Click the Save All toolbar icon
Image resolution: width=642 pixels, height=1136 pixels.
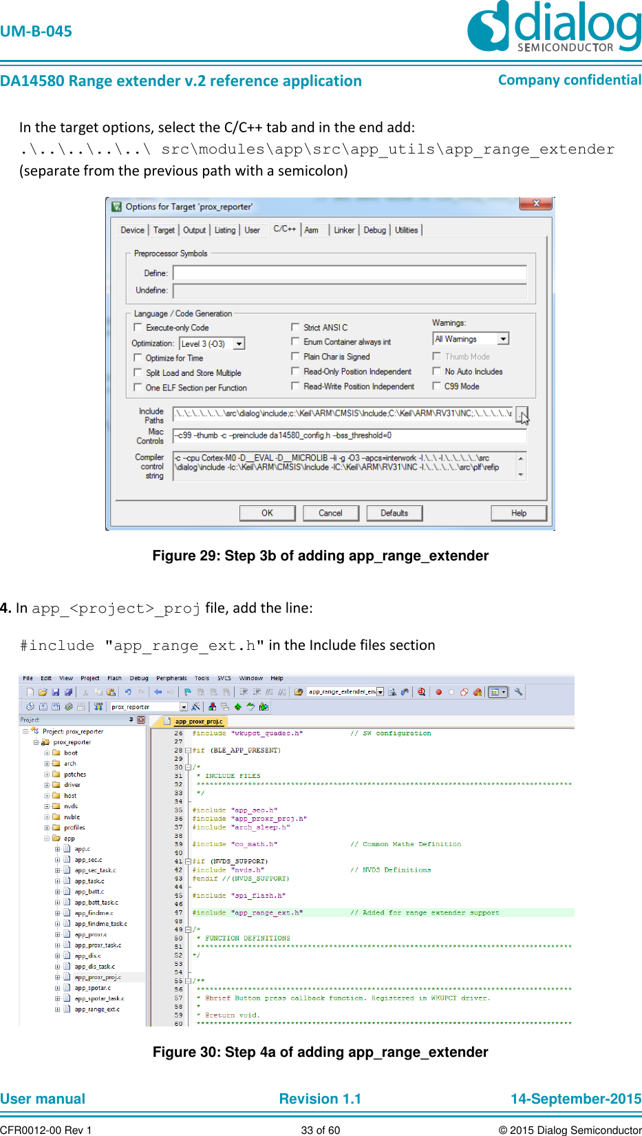(x=68, y=692)
